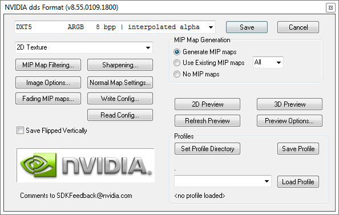Screen dimensions: 339x215
Task: Open the DXT5 compression format dropdown
Action: 115,27
